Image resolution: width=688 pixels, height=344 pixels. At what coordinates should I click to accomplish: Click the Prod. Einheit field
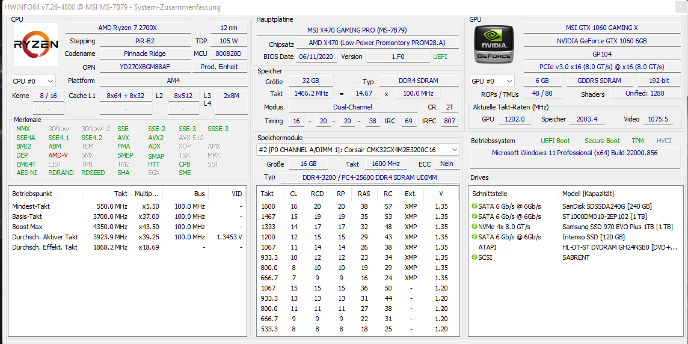click(x=220, y=67)
